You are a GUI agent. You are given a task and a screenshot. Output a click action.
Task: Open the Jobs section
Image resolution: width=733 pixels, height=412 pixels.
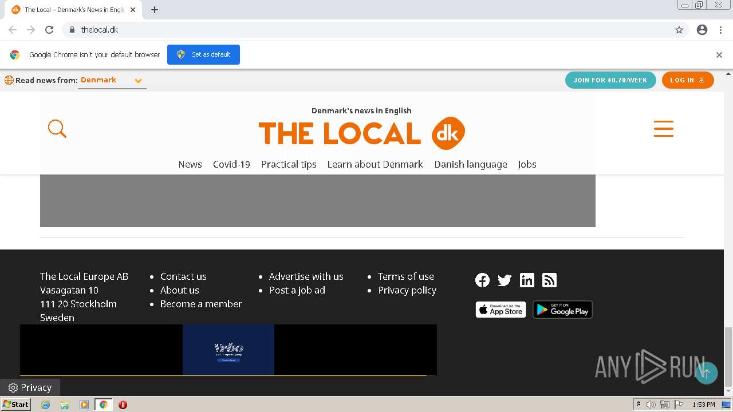click(x=527, y=164)
